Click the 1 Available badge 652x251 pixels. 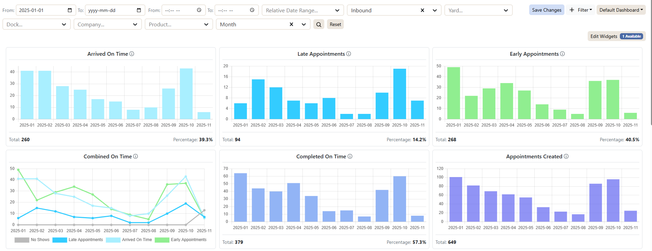point(631,36)
